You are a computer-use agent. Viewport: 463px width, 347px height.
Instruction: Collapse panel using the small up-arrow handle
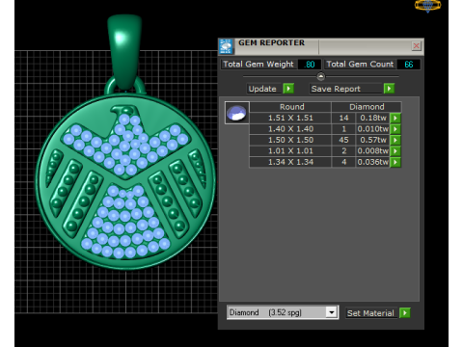click(x=320, y=76)
